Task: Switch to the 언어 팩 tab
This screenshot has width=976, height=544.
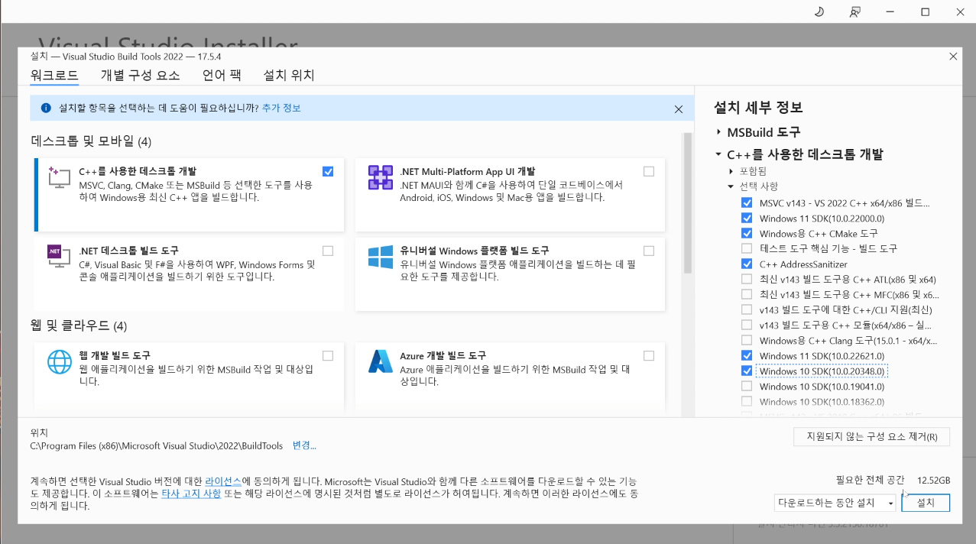Action: click(222, 76)
